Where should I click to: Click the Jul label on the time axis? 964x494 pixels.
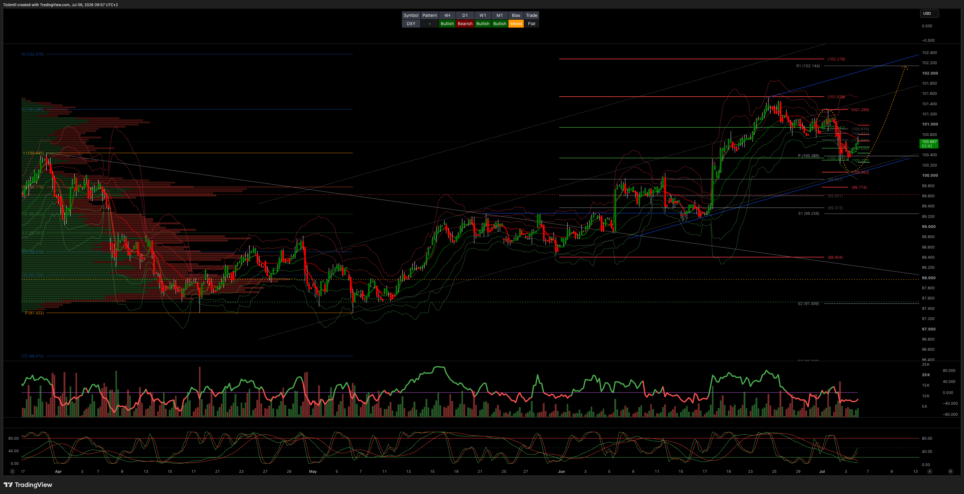click(x=822, y=472)
